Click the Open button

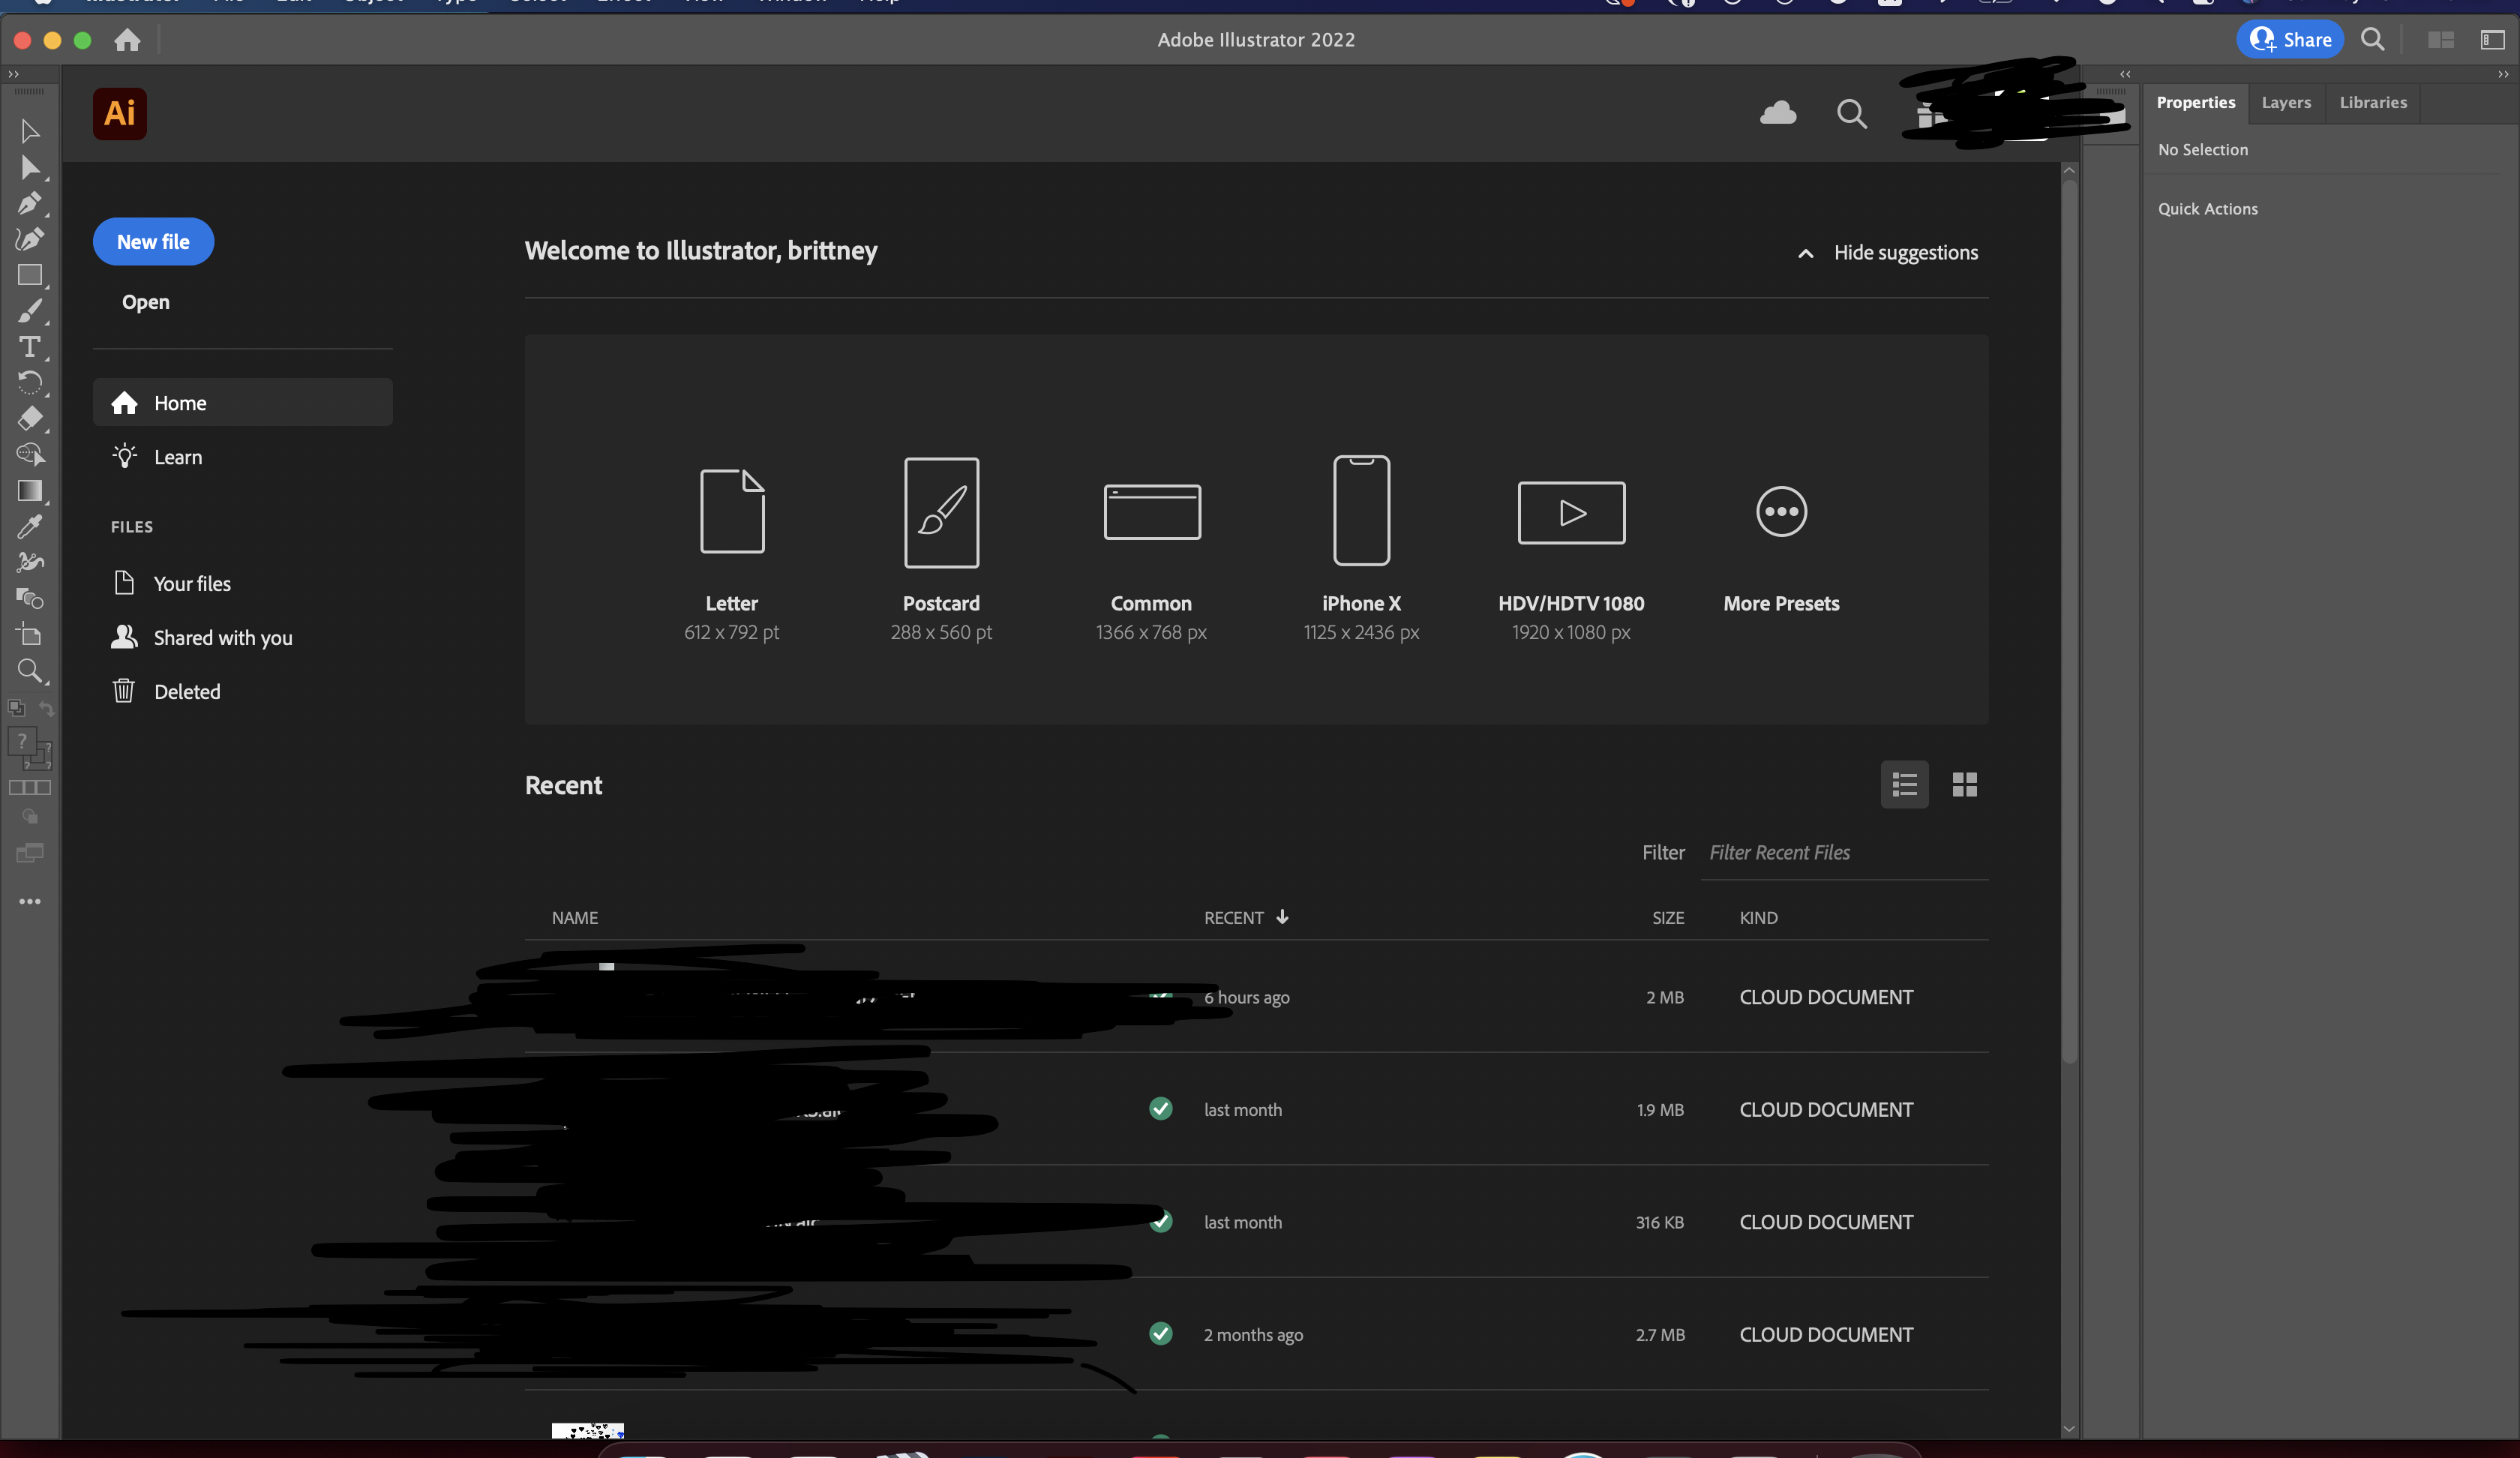tap(146, 302)
